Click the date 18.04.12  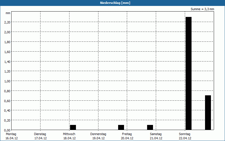tap(69, 138)
